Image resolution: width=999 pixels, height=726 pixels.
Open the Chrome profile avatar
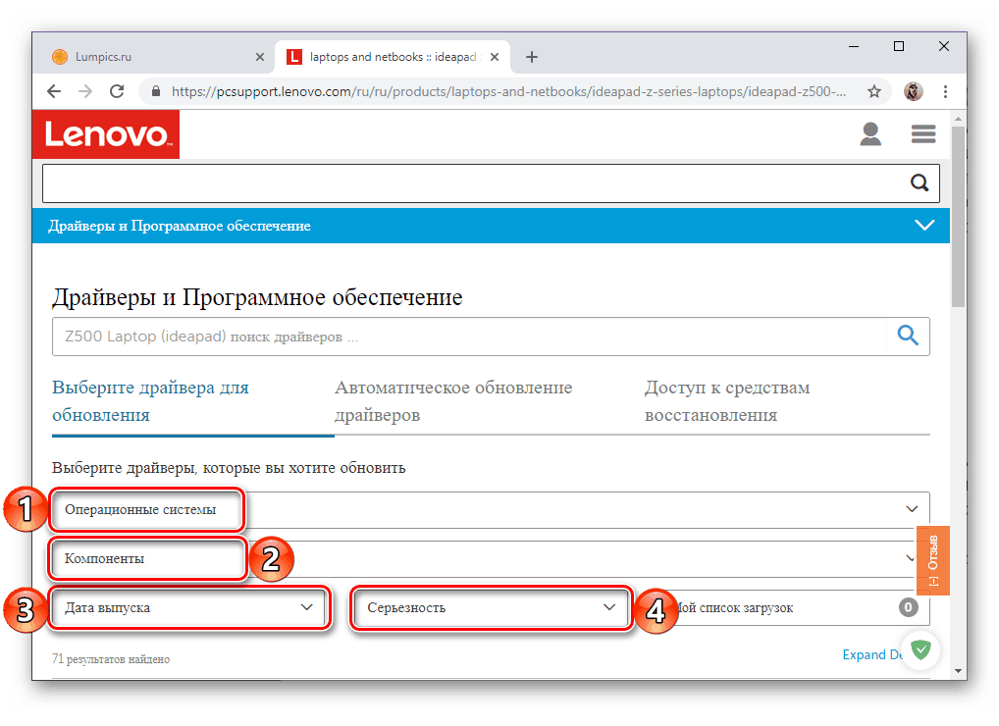point(913,90)
